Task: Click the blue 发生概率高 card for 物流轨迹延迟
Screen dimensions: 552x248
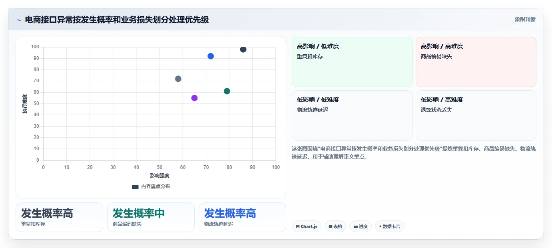Action: tap(242, 217)
